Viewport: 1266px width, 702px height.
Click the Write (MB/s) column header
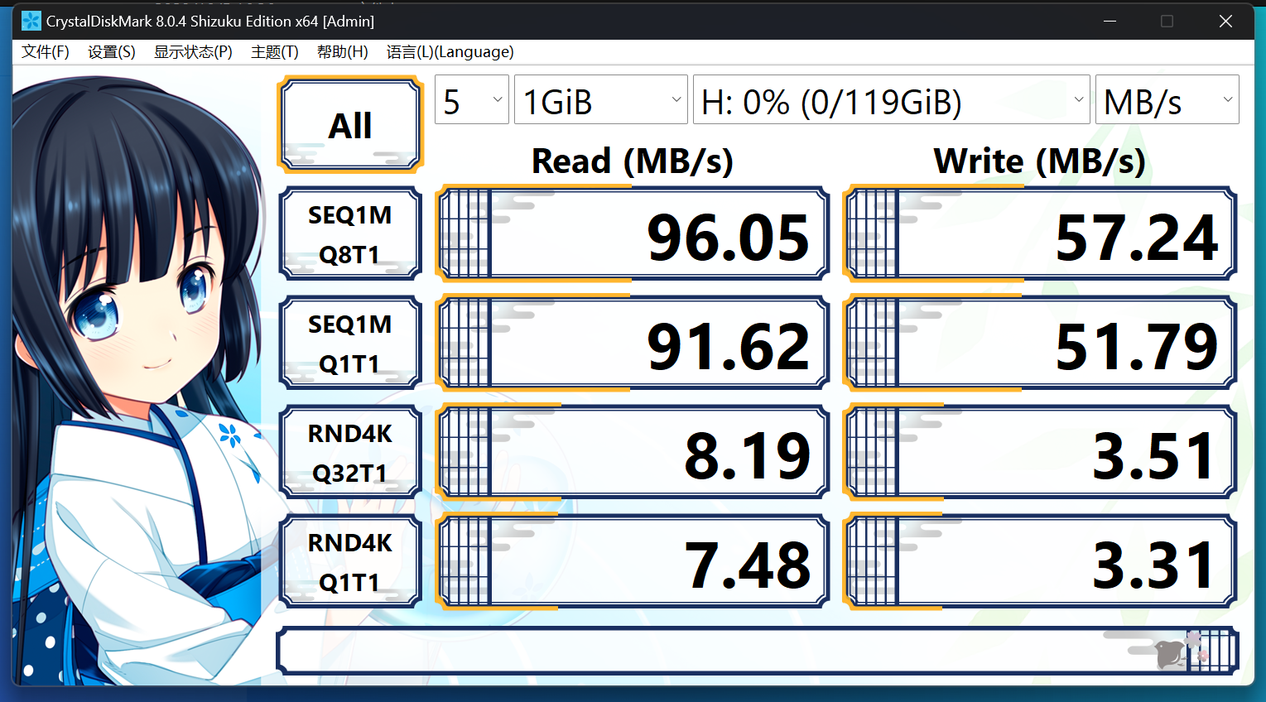click(1040, 161)
